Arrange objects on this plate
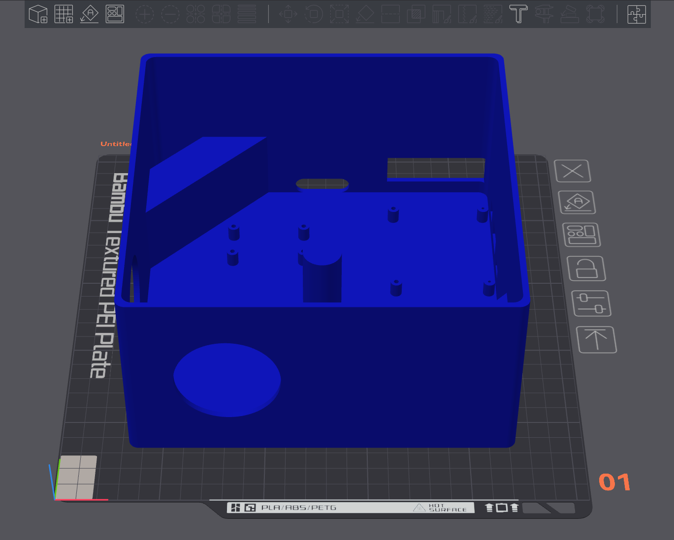 tap(581, 235)
